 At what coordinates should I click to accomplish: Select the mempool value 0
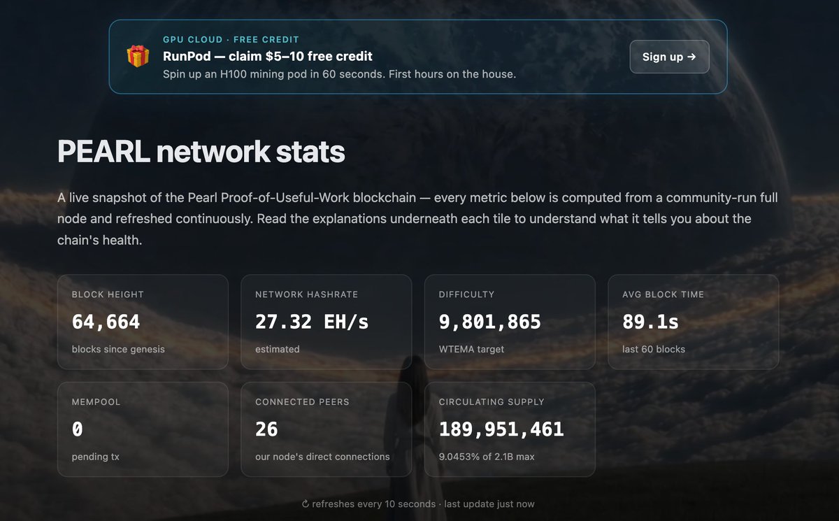[x=78, y=429]
